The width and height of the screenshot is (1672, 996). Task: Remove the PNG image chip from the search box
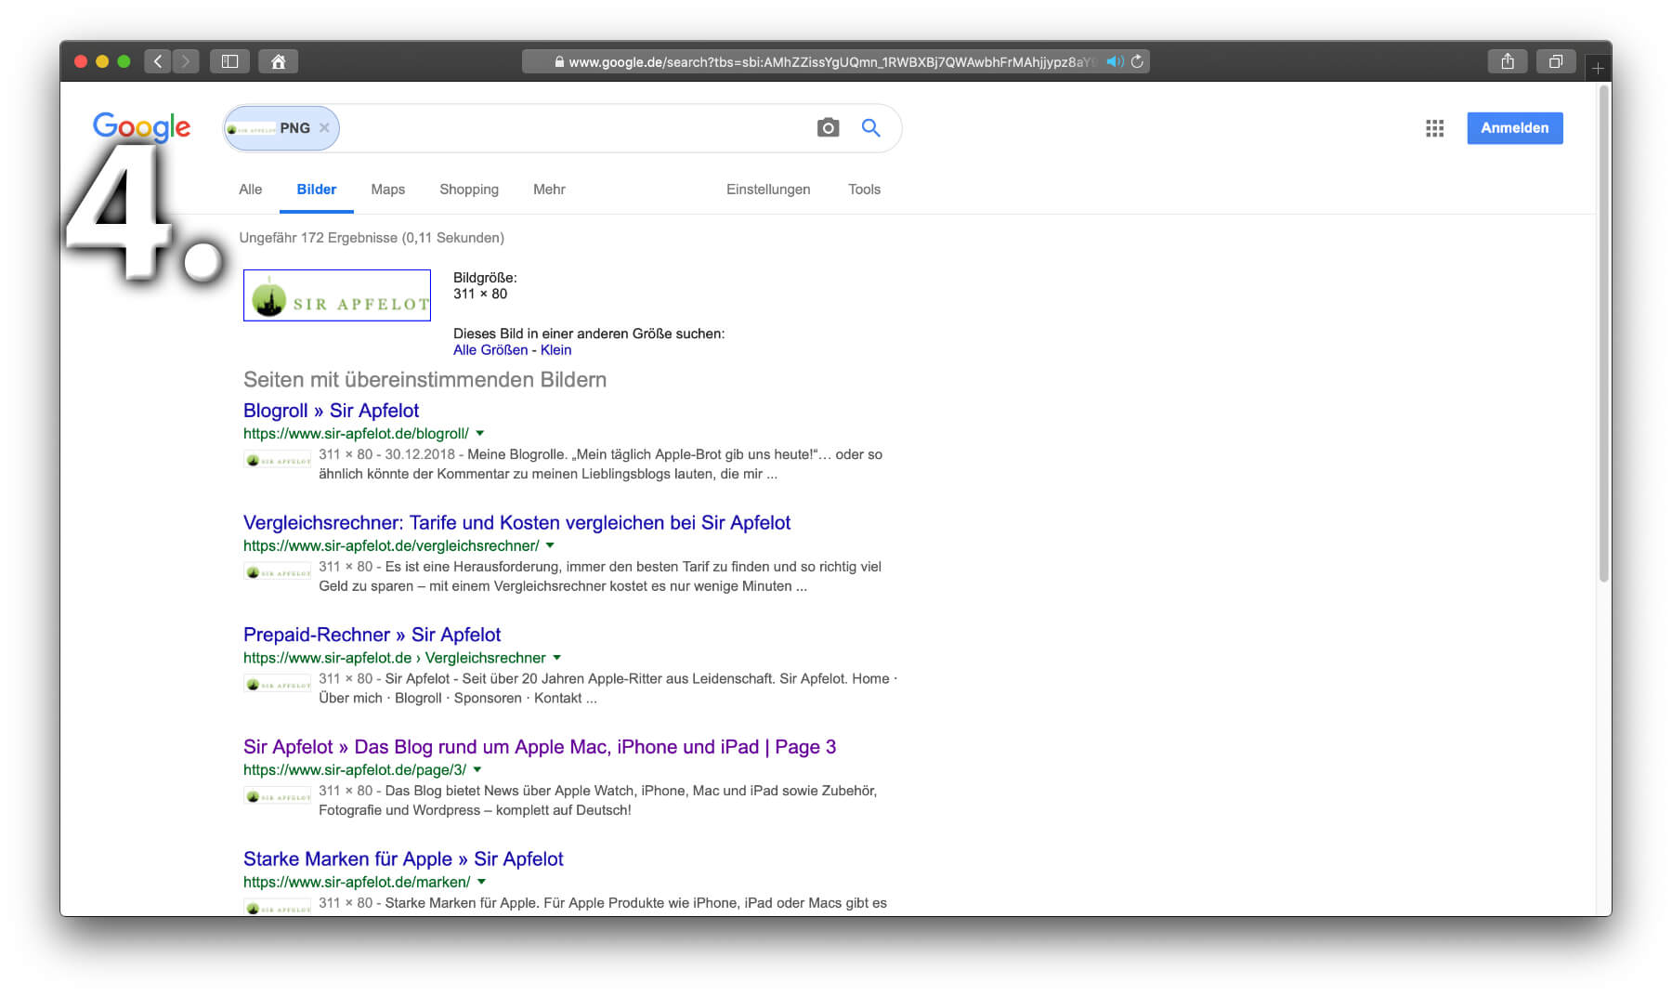click(x=324, y=128)
